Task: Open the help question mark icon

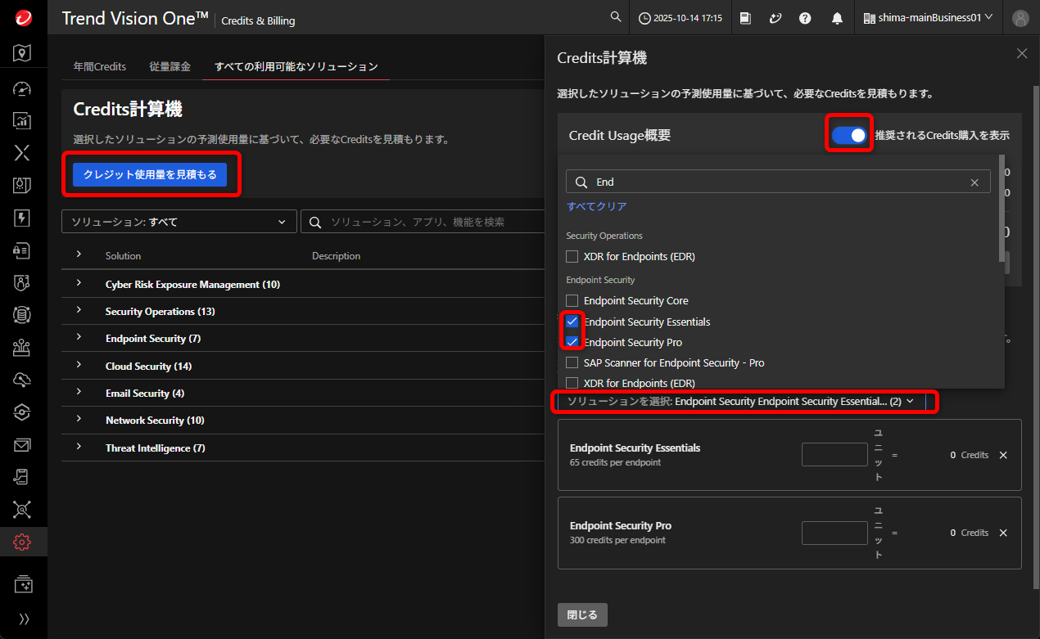Action: pos(805,18)
